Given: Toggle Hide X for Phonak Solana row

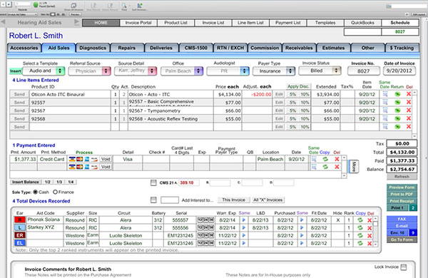Looking at the screenshot, I should tap(338, 220).
